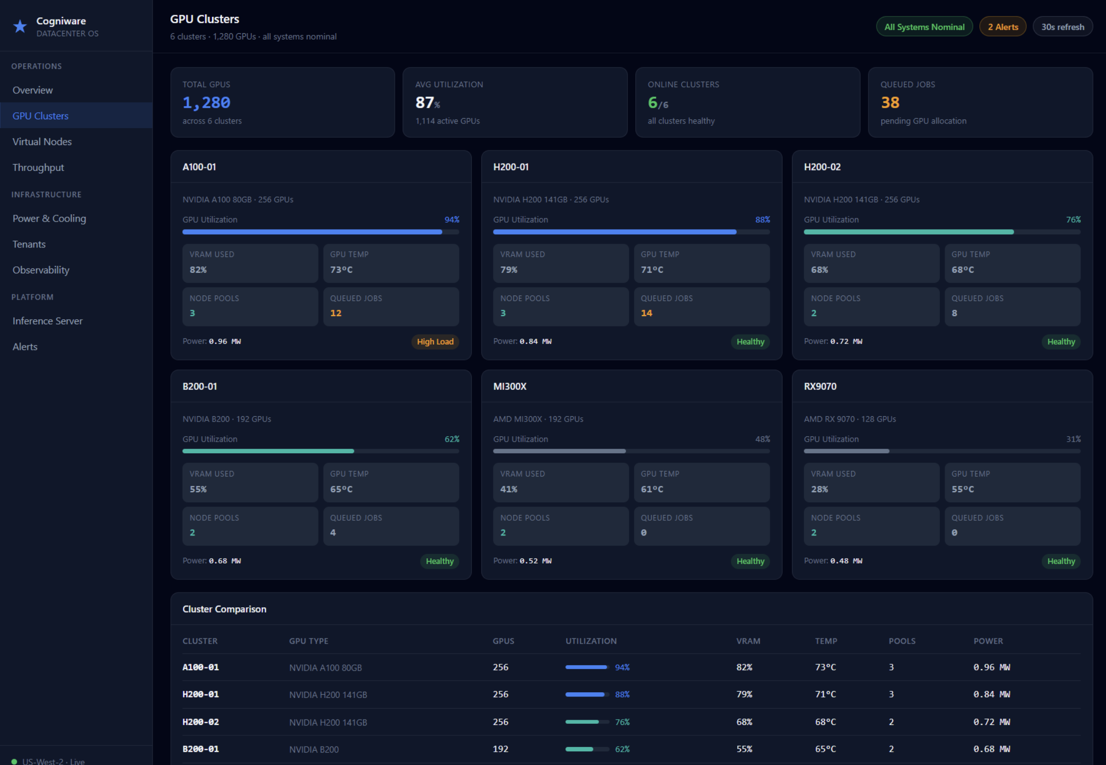Select the H200-02 row in Cluster Comparison

632,722
